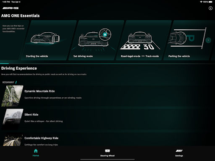The image size is (215, 161).
Task: Advance the Essentials carousel with the arrow
Action: coord(208,40)
